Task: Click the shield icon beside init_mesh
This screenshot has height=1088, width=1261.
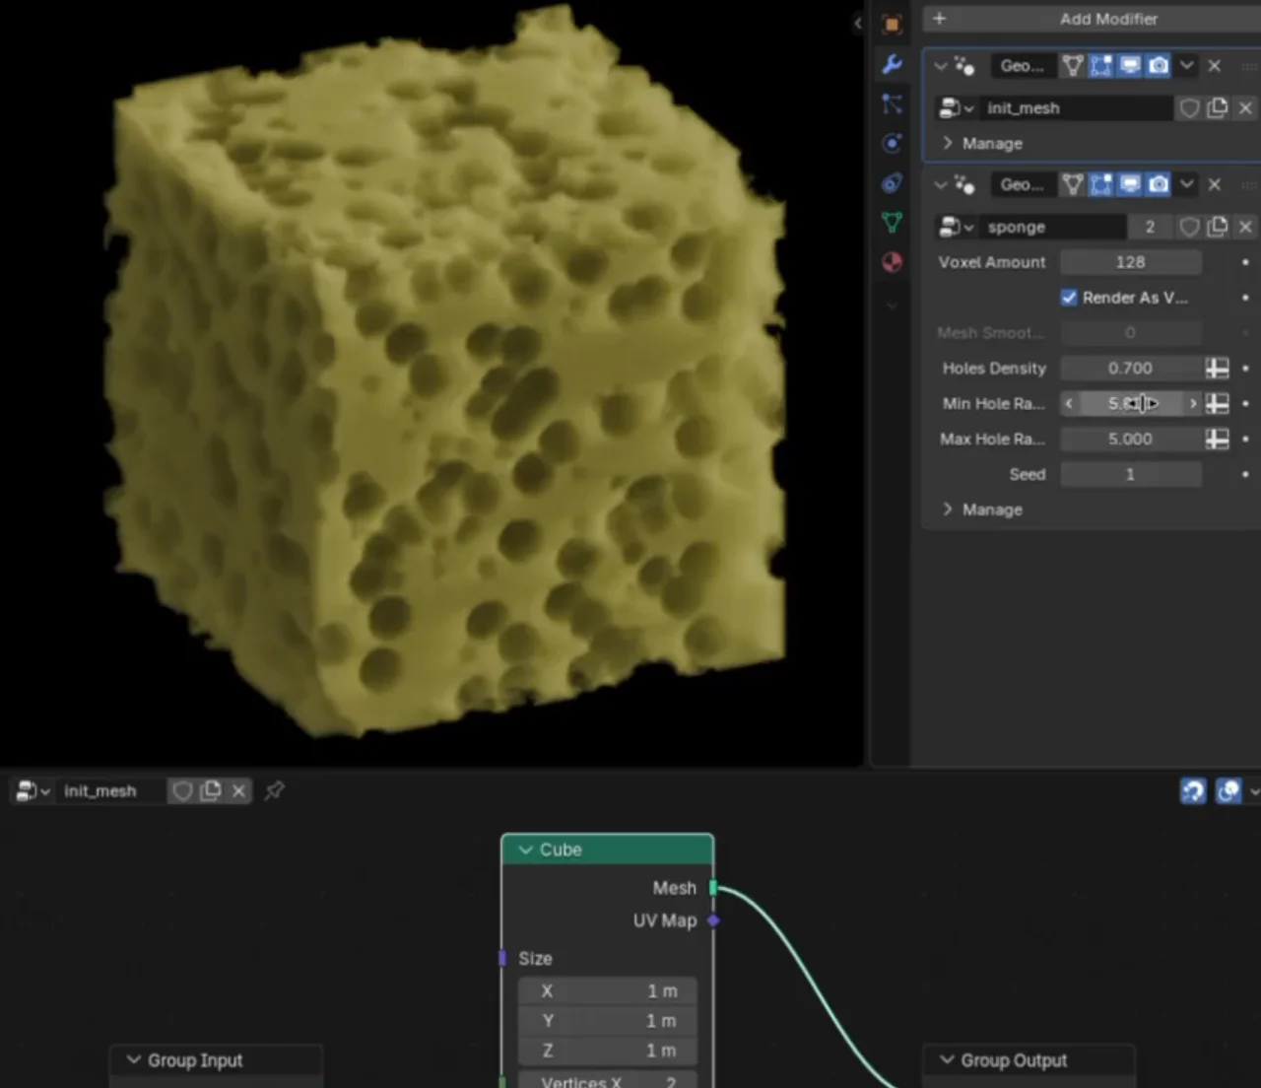Action: click(x=1189, y=108)
